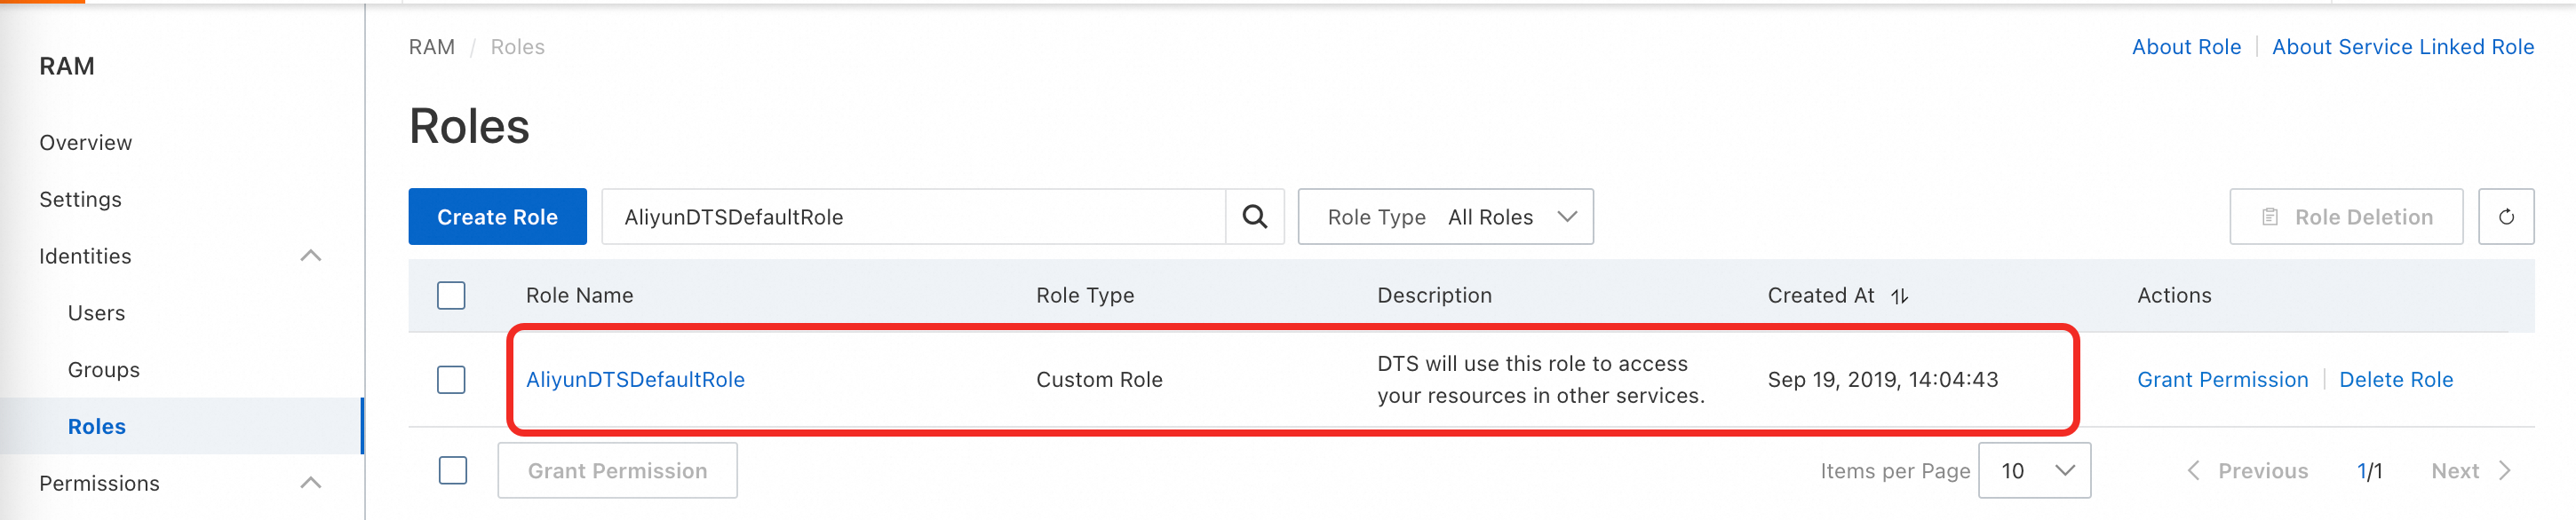Select the AliyunDTSDefaultRole row checkbox
The width and height of the screenshot is (2576, 520).
tap(451, 379)
